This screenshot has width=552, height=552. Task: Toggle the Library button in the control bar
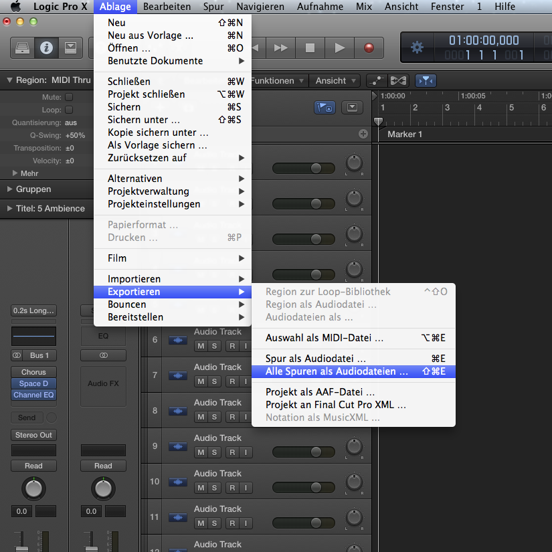[x=23, y=48]
